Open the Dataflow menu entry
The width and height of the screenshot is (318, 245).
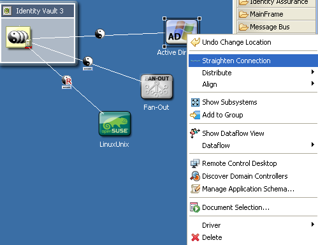253,145
